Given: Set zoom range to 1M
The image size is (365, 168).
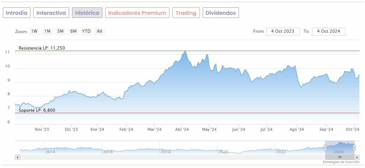Looking at the screenshot, I should pyautogui.click(x=47, y=31).
